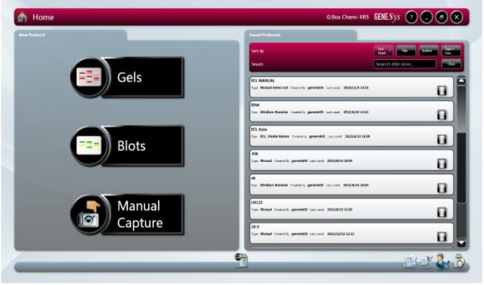
Task: Delete the DNA saved protocol
Action: [441, 115]
